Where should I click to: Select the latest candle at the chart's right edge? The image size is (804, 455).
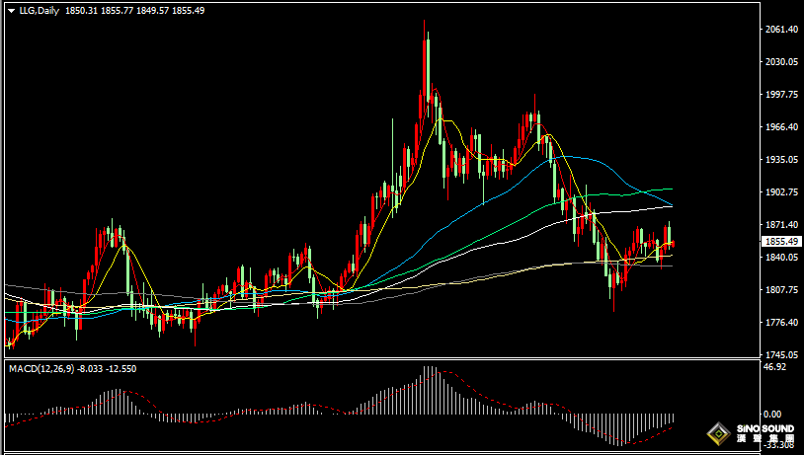(673, 244)
